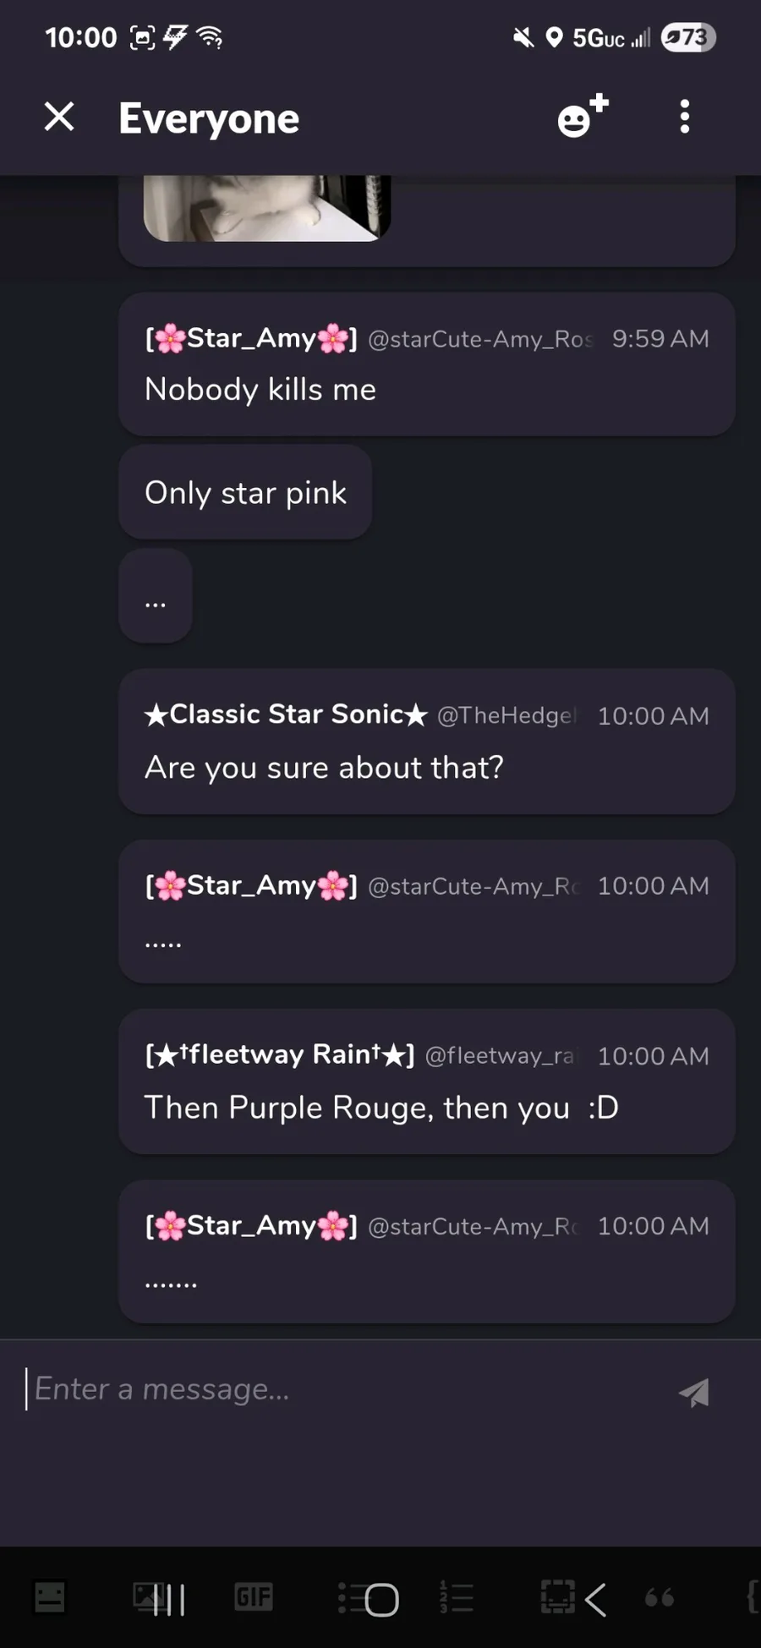Close the Everyone chat with the X
Screen dimensions: 761x1648
point(59,117)
